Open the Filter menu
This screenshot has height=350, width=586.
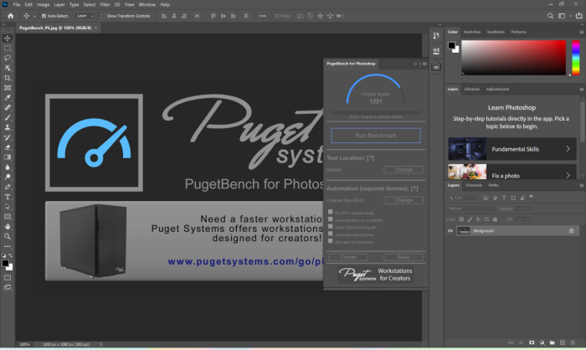105,4
